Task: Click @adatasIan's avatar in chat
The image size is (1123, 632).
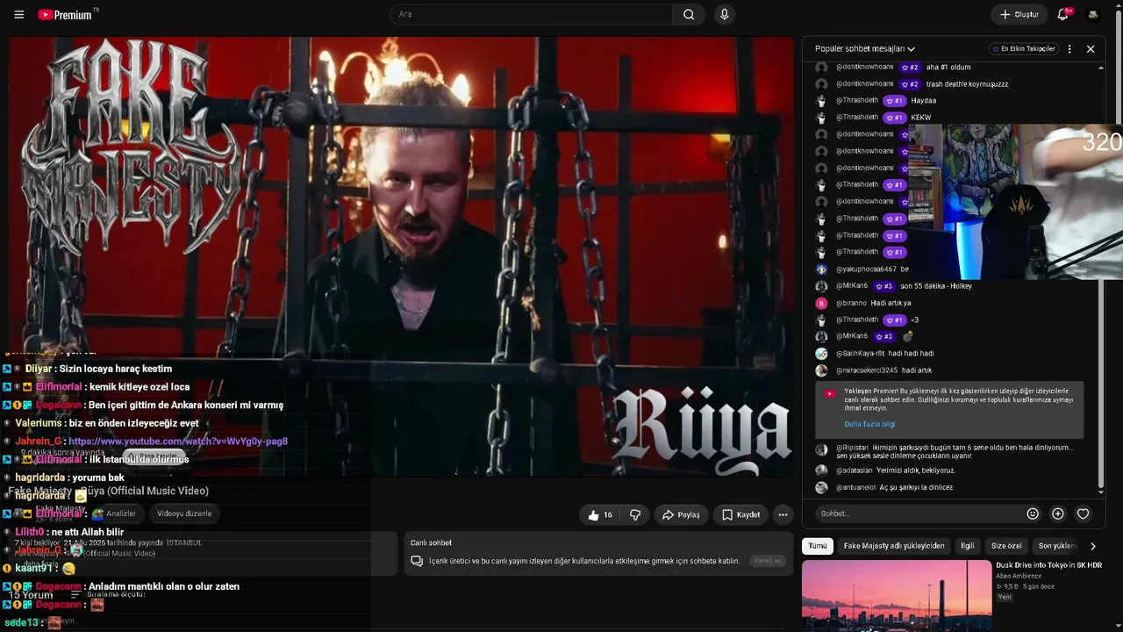Action: pyautogui.click(x=821, y=470)
